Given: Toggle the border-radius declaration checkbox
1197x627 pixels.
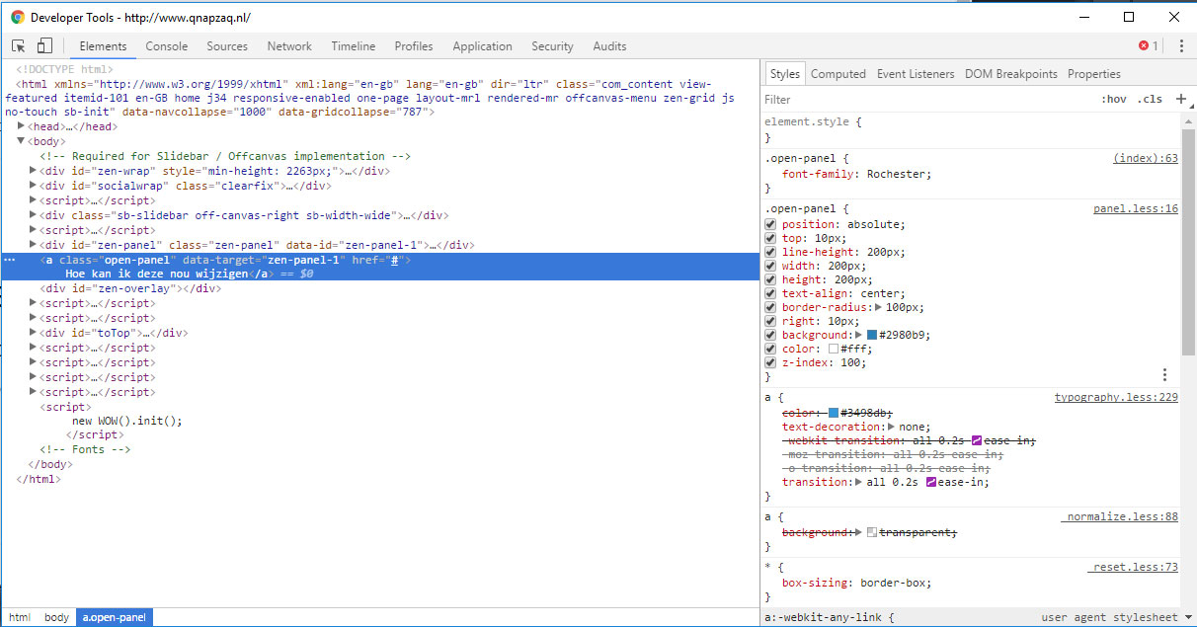Looking at the screenshot, I should pos(771,307).
